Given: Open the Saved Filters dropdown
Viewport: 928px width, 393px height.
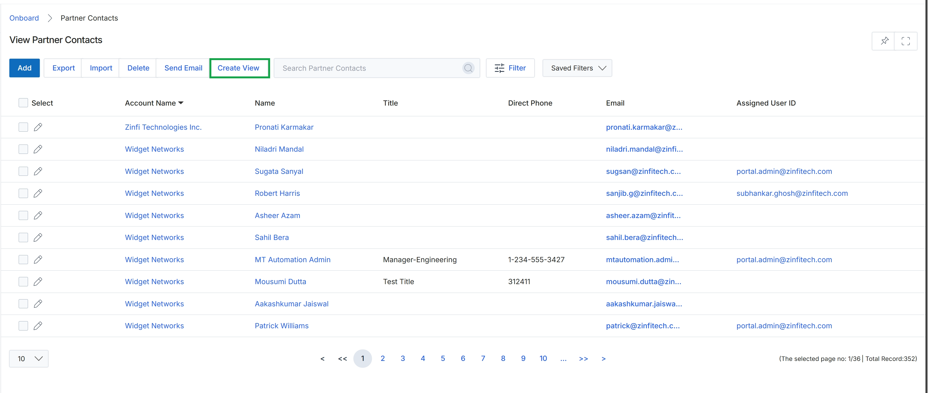Looking at the screenshot, I should (577, 68).
